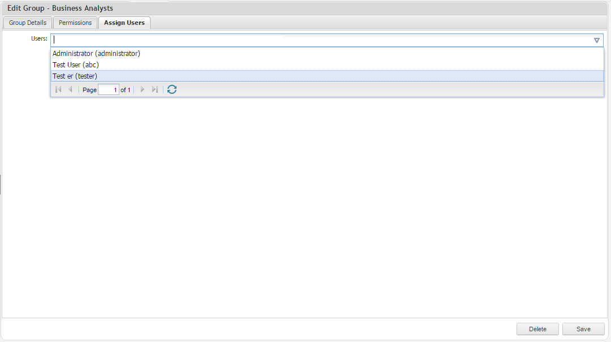Screen dimensions: 611x342
Task: Go to first page of user list
Action: 58,90
